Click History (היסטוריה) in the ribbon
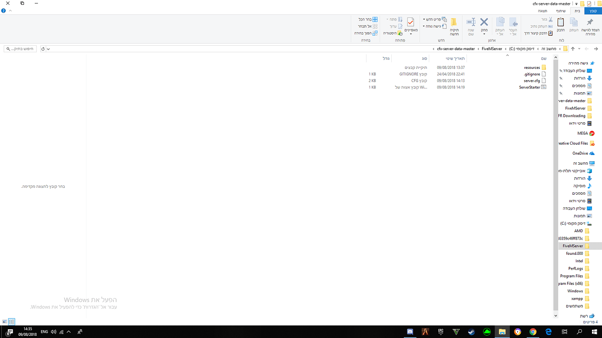 click(393, 33)
